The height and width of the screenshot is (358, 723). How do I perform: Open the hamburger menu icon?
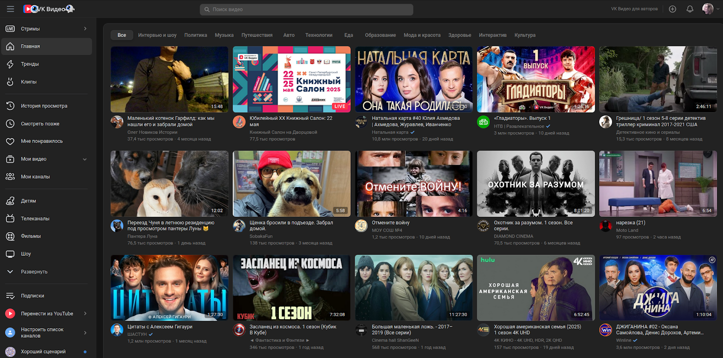(x=10, y=9)
